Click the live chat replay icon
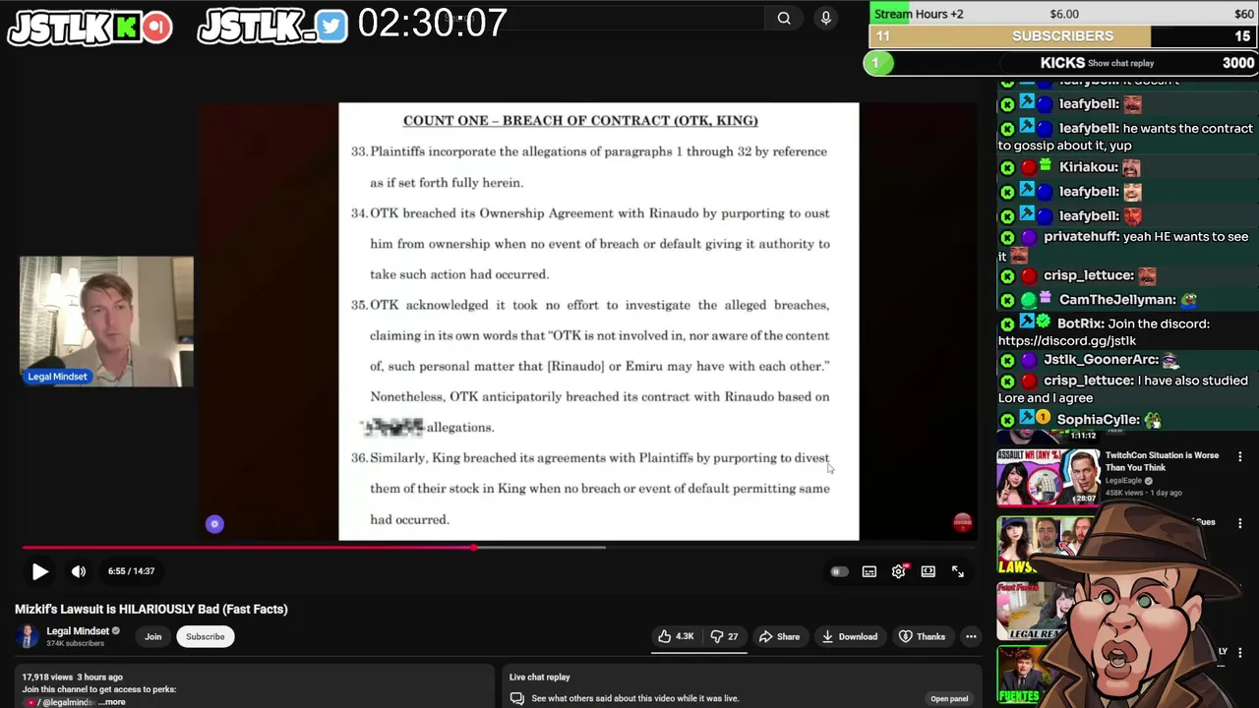Viewport: 1259px width, 708px height. click(516, 698)
